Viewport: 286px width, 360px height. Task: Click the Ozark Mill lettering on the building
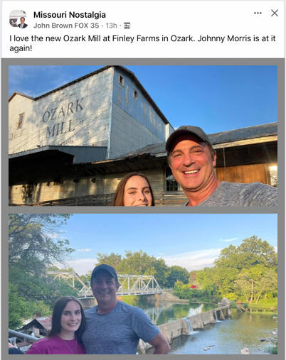tap(63, 118)
